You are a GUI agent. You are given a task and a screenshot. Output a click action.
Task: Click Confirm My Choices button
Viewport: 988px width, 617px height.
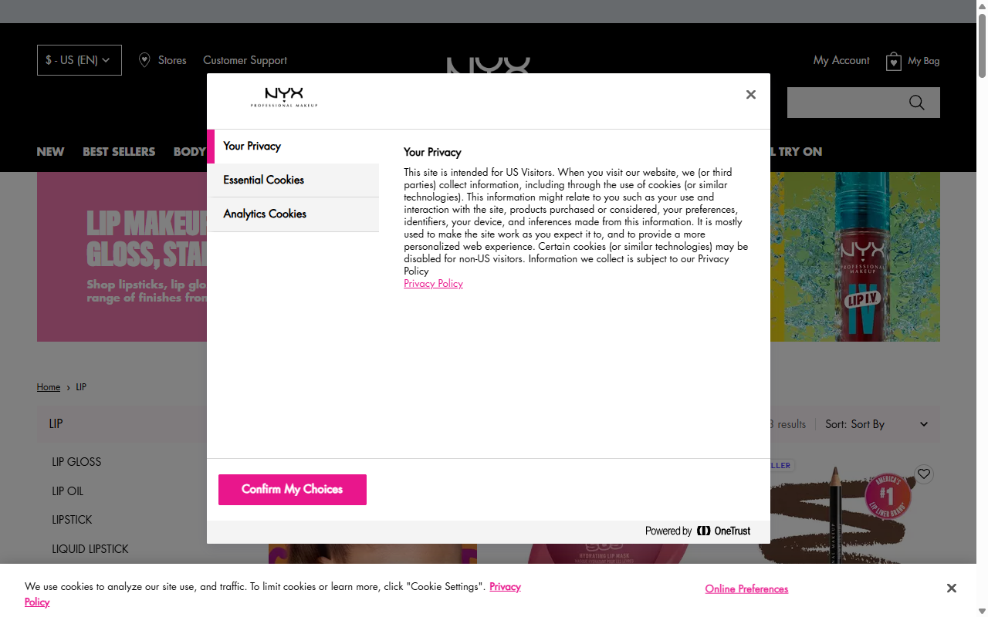coord(293,490)
